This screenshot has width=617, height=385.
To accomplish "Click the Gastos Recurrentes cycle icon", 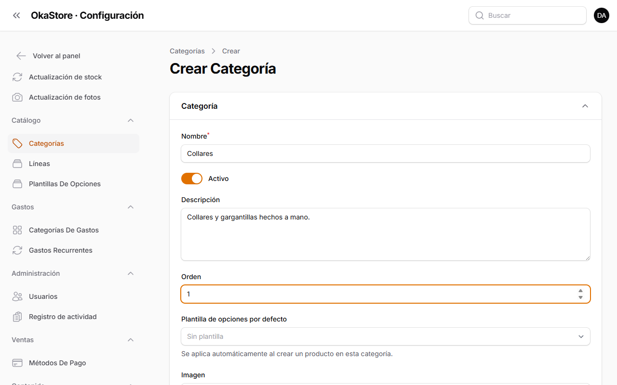I will point(17,250).
